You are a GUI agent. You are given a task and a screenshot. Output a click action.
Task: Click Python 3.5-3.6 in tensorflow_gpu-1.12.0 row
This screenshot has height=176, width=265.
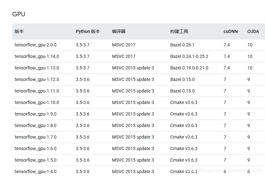83,79
